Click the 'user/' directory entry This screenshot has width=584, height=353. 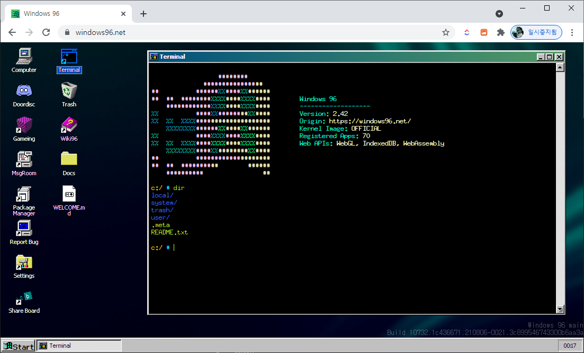click(160, 218)
